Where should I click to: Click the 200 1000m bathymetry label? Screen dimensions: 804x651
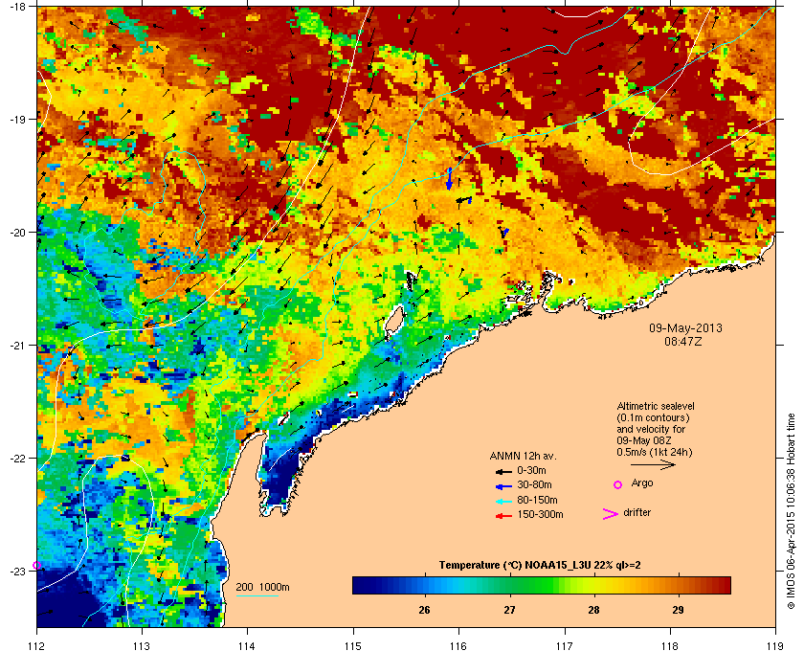click(262, 587)
